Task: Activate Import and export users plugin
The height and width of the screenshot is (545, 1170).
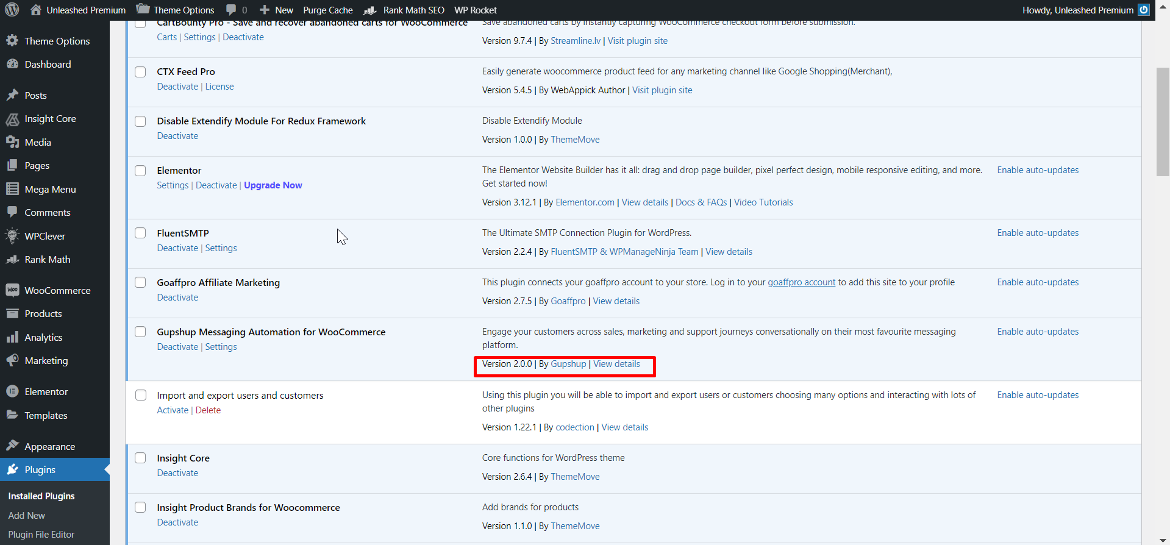Action: pyautogui.click(x=173, y=410)
